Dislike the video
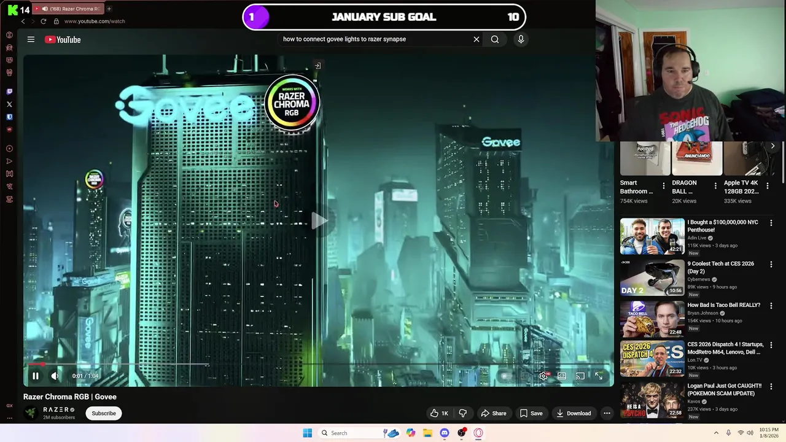The image size is (786, 442). tap(462, 413)
